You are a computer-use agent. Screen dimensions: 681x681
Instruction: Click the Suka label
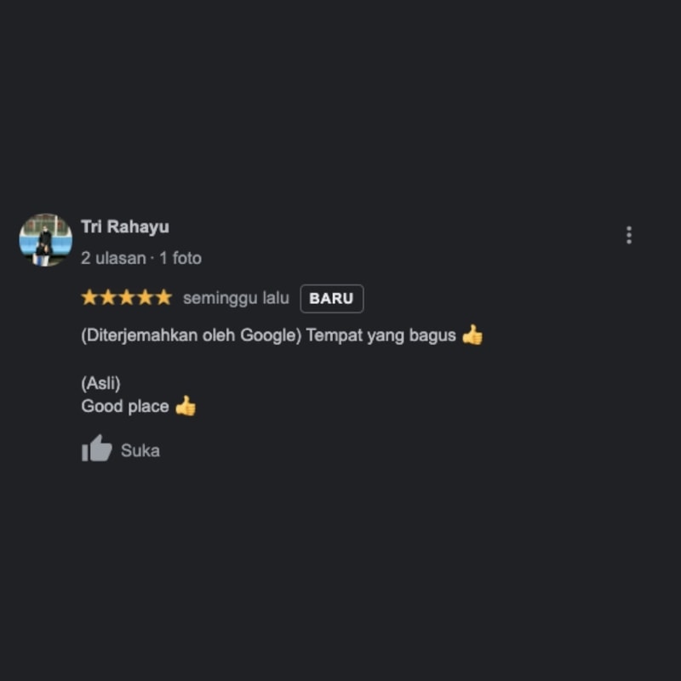(x=140, y=451)
